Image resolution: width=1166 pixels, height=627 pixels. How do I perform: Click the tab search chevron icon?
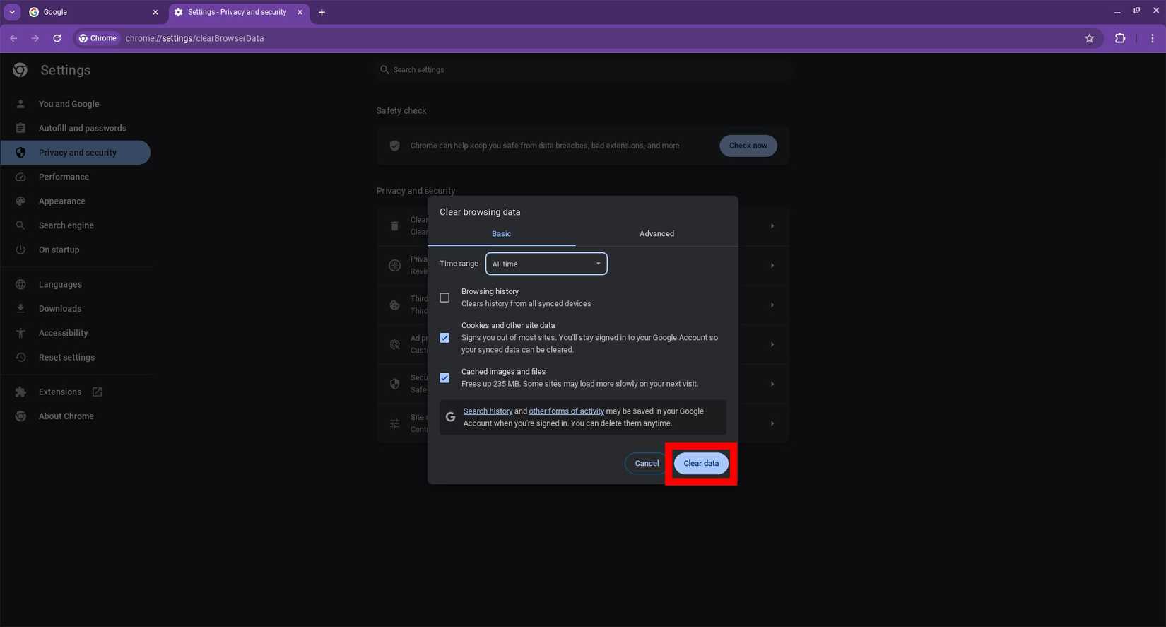click(x=12, y=12)
